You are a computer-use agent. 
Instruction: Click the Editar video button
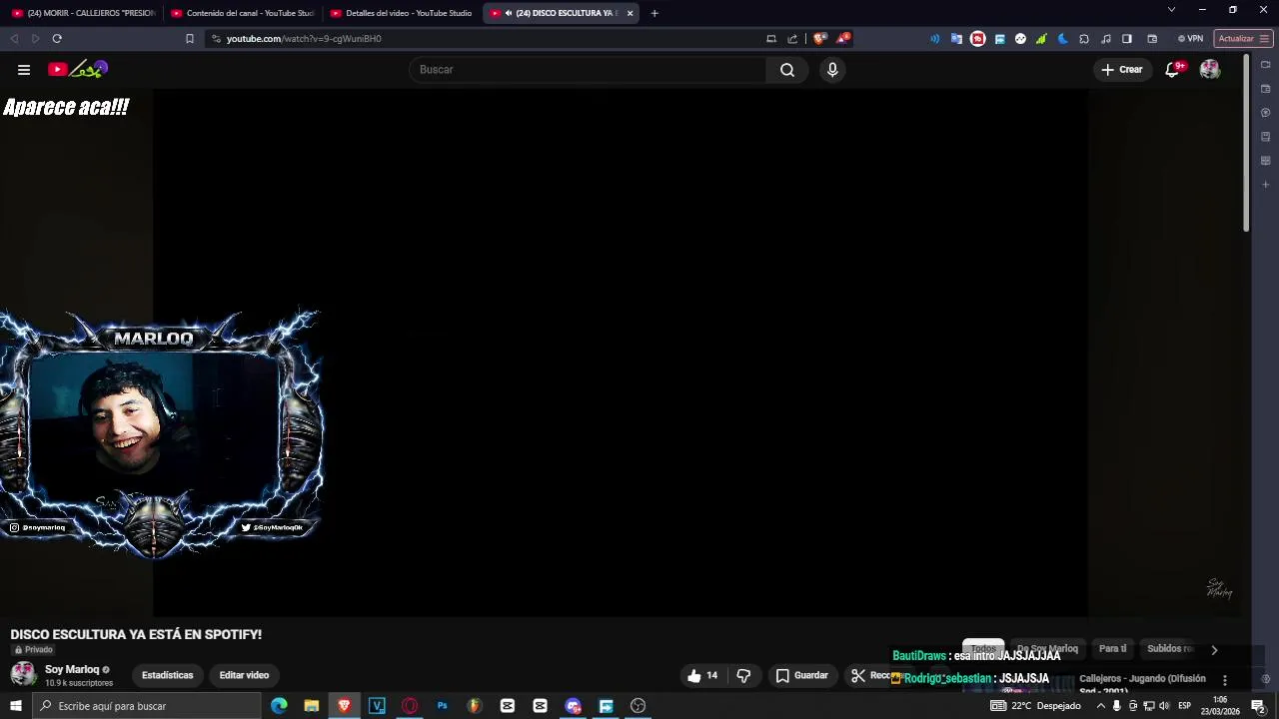[x=244, y=676]
